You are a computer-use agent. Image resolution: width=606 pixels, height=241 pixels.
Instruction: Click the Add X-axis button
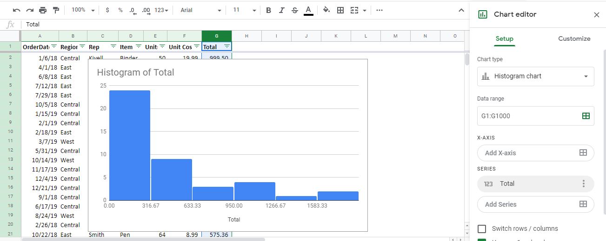click(536, 153)
